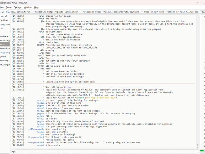205x154 pixels.
Task: Select the python channel
Action: (x=3, y=56)
